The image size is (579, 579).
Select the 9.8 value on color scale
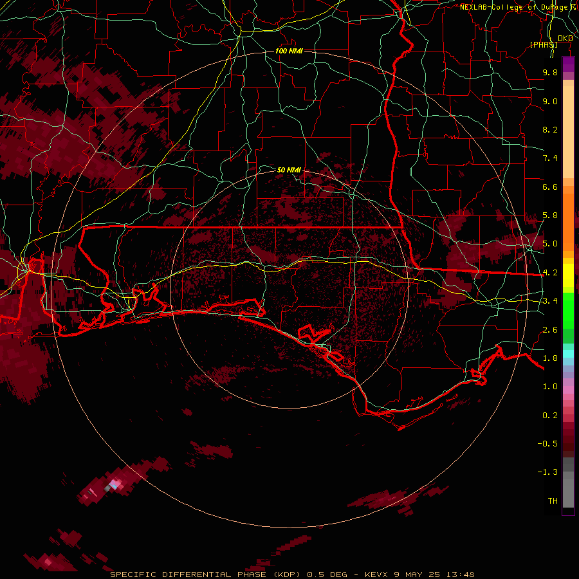pos(550,72)
